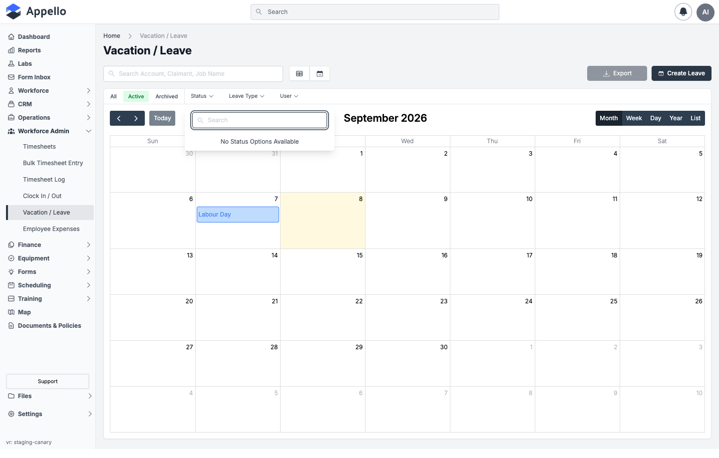The height and width of the screenshot is (458, 719).
Task: Expand the Training section
Action: click(x=50, y=299)
